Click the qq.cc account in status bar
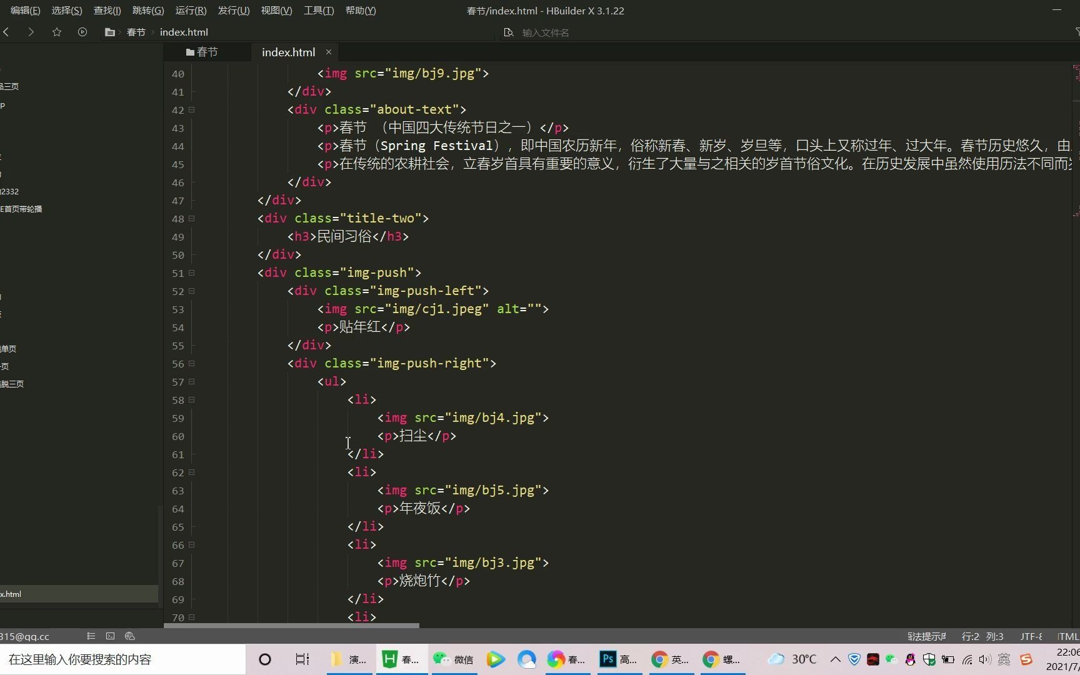 [x=24, y=636]
